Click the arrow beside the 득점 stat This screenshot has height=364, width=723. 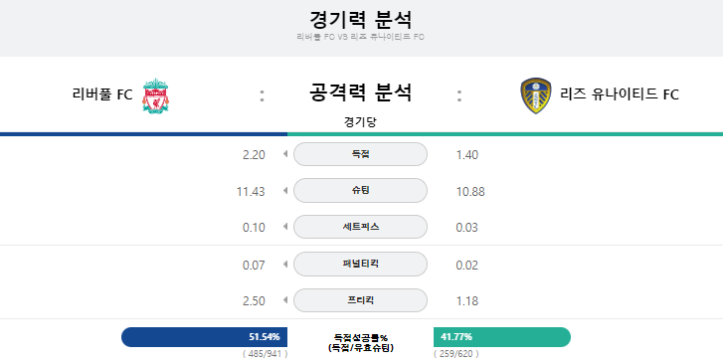(285, 154)
